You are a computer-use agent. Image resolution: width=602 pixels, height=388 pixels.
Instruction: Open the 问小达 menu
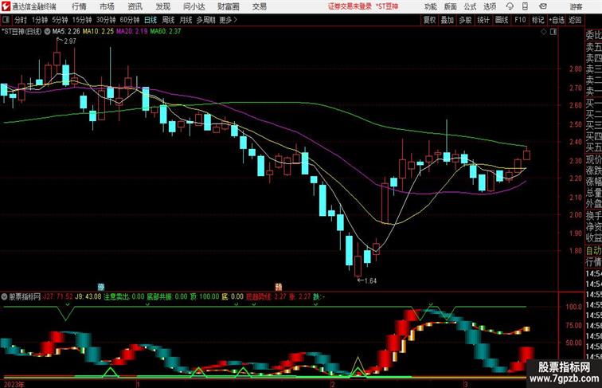coord(193,6)
